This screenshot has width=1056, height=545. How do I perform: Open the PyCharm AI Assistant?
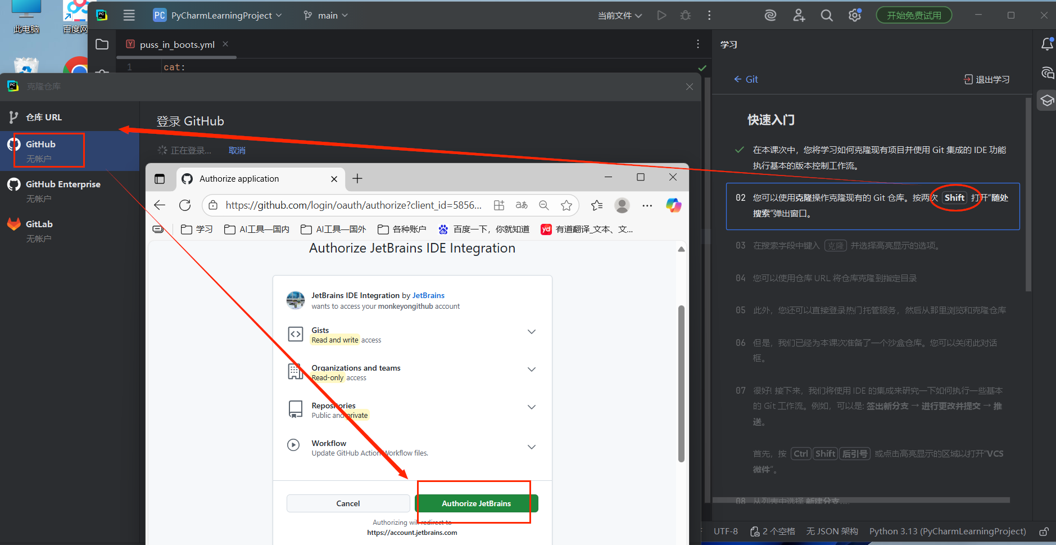(x=770, y=15)
